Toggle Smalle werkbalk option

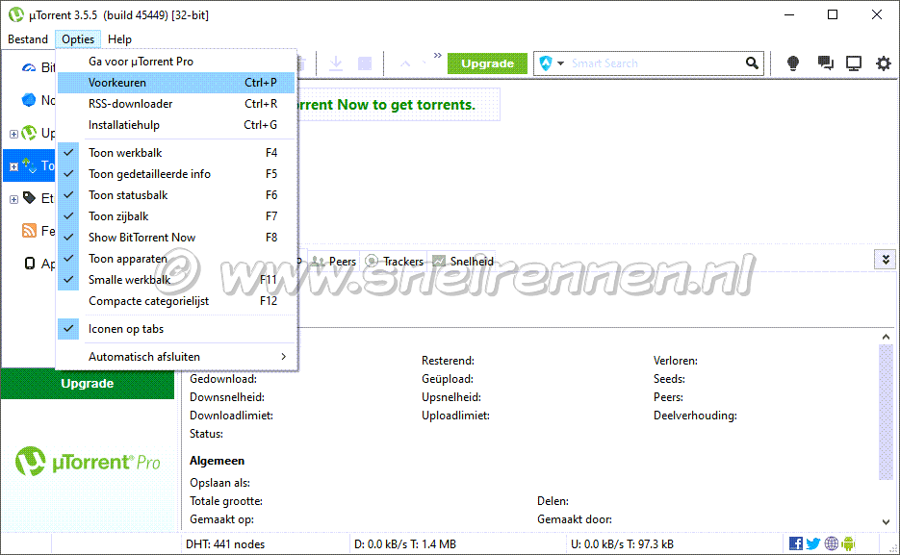[176, 280]
